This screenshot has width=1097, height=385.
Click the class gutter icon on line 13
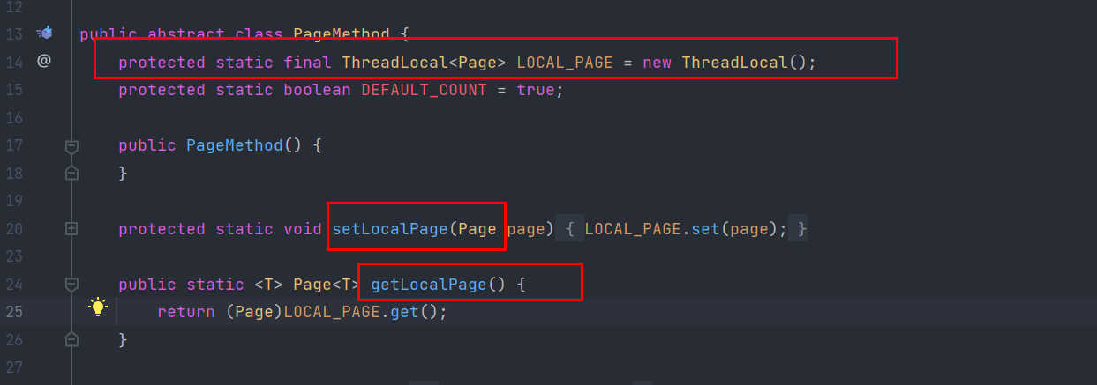[x=44, y=33]
